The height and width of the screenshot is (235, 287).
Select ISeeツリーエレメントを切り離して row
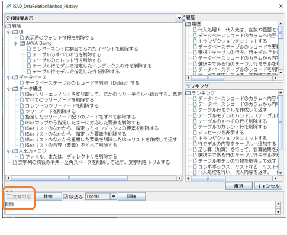tap(104, 94)
